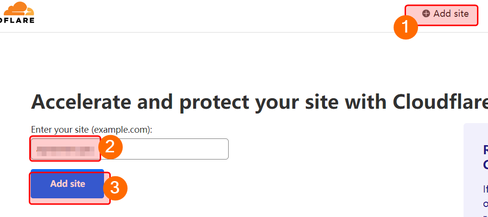Click the word 'Cloudflare' in the main heading
This screenshot has width=488, height=217.
point(440,102)
